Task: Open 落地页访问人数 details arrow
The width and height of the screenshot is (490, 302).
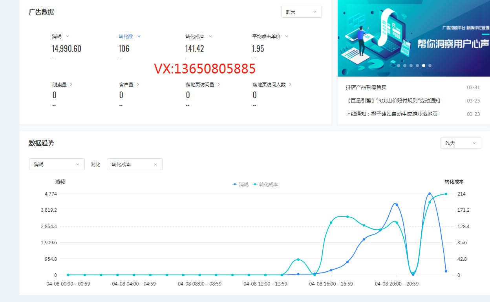Action: pyautogui.click(x=290, y=84)
